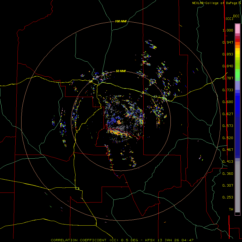Image resolution: width=242 pixels, height=242 pixels.
Task: Click the 0.413 legend value
Action: coord(228,162)
